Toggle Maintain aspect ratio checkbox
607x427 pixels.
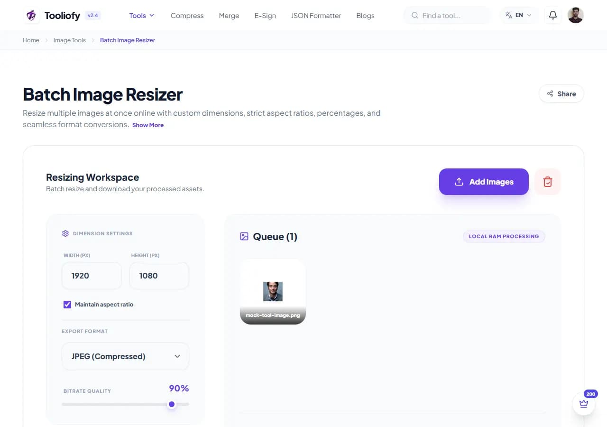[67, 304]
